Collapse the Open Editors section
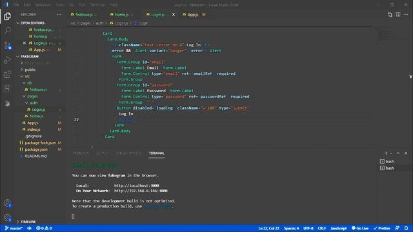The height and width of the screenshot is (232, 413). point(32,23)
